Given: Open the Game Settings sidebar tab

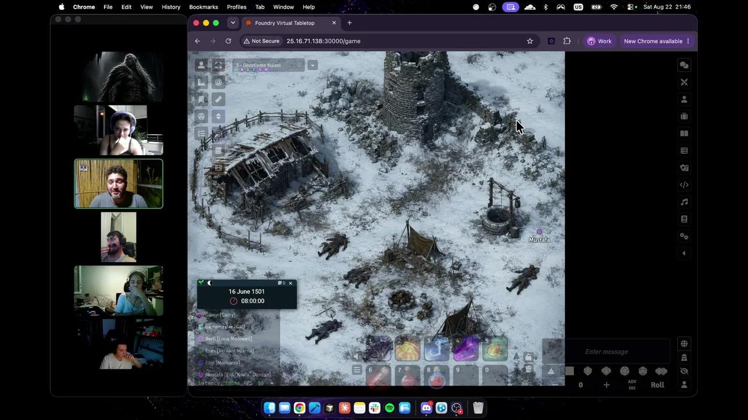Looking at the screenshot, I should pyautogui.click(x=684, y=236).
